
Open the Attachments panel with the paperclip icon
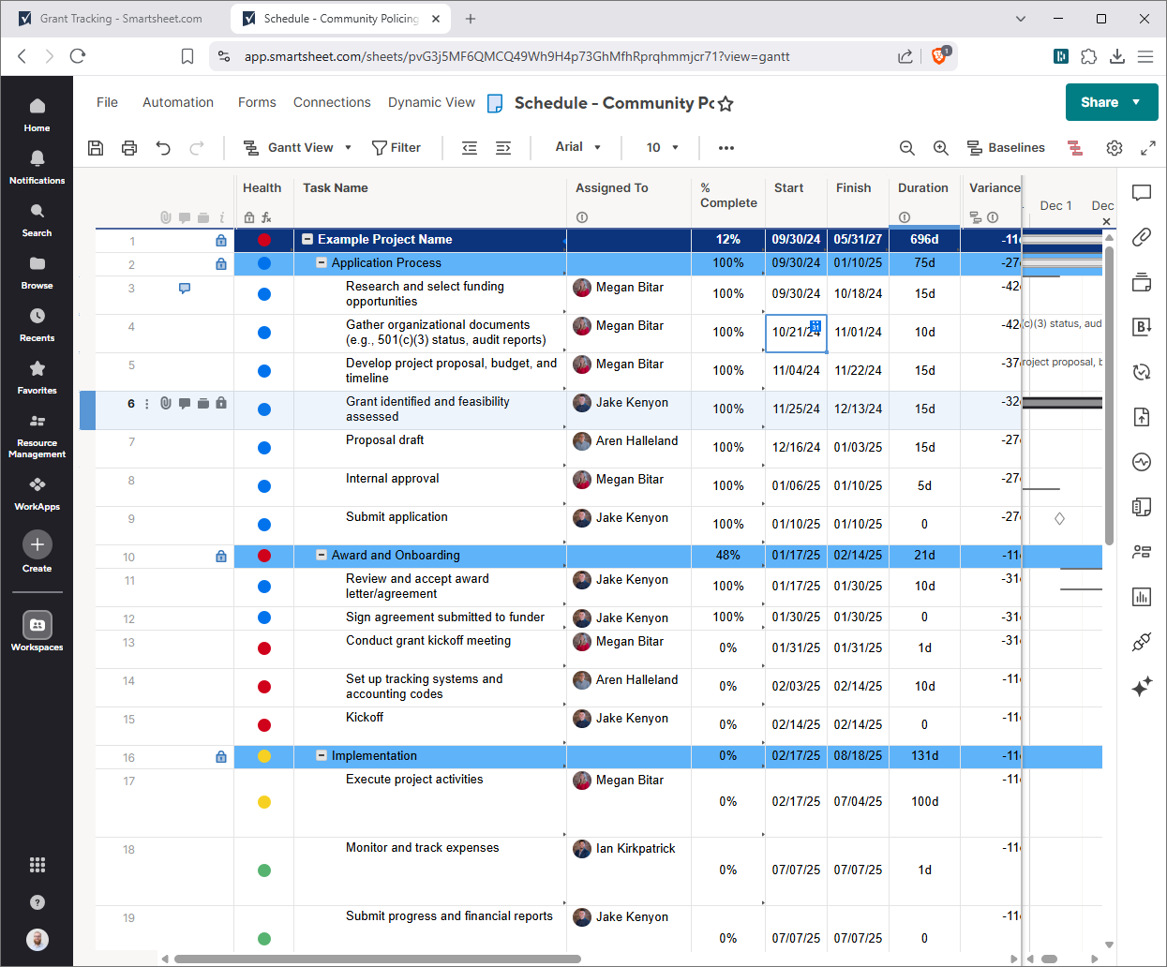(x=1141, y=237)
